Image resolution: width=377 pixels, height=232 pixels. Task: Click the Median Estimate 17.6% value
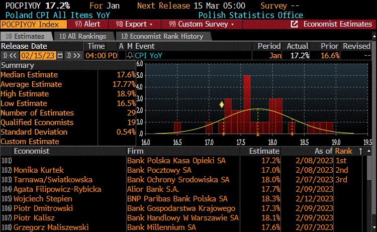click(126, 75)
